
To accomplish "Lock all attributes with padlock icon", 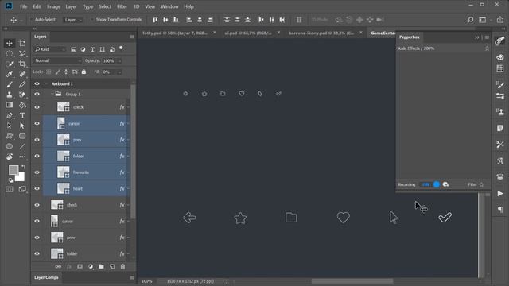I will point(84,71).
